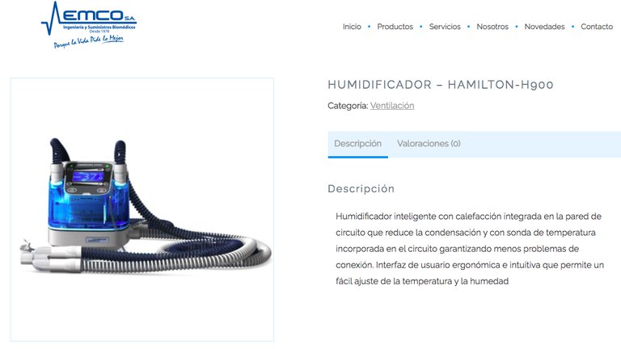Go to the Servicios page
621x349 pixels.
(445, 27)
